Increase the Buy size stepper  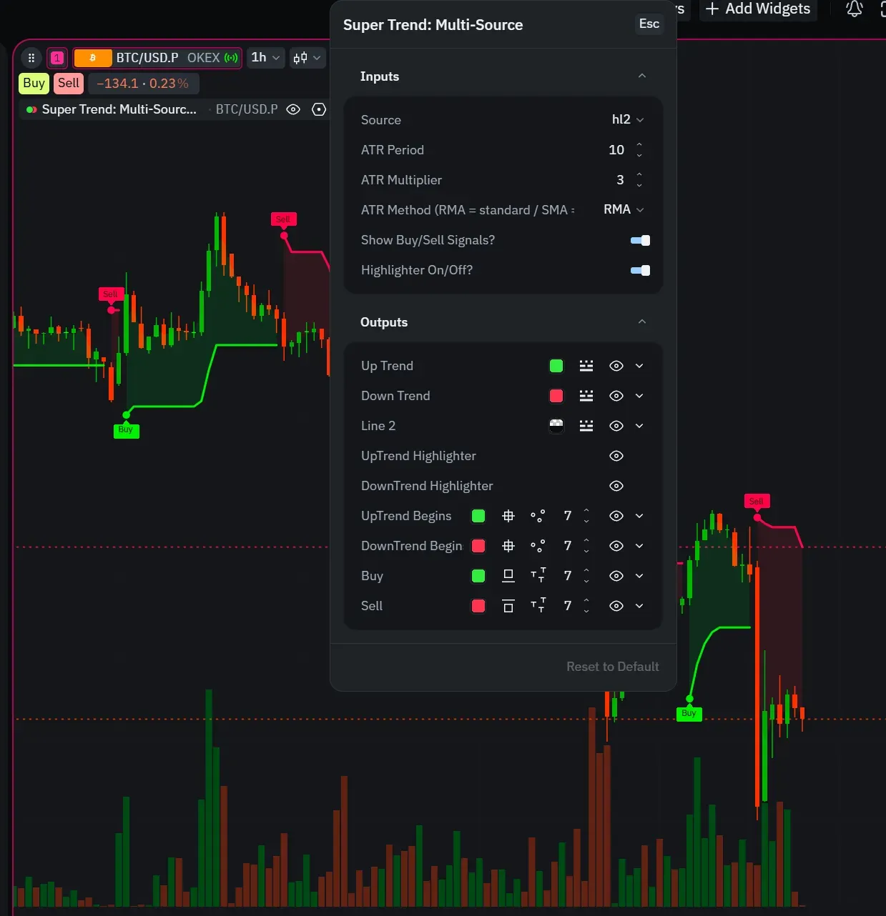586,571
